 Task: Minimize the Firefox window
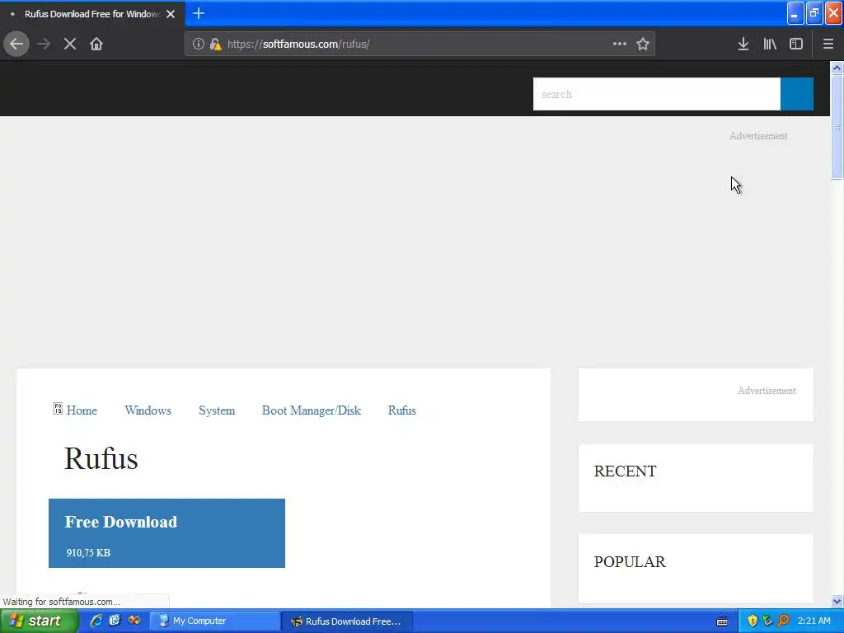coord(795,13)
